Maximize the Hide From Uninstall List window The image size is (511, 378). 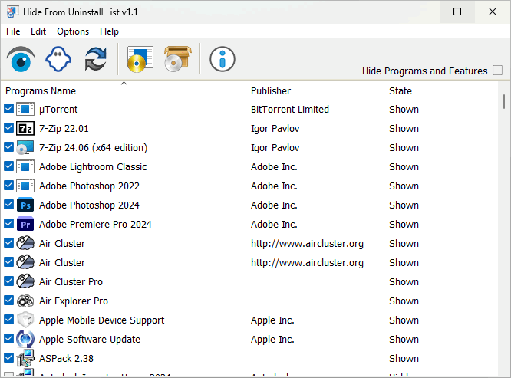[x=457, y=12]
